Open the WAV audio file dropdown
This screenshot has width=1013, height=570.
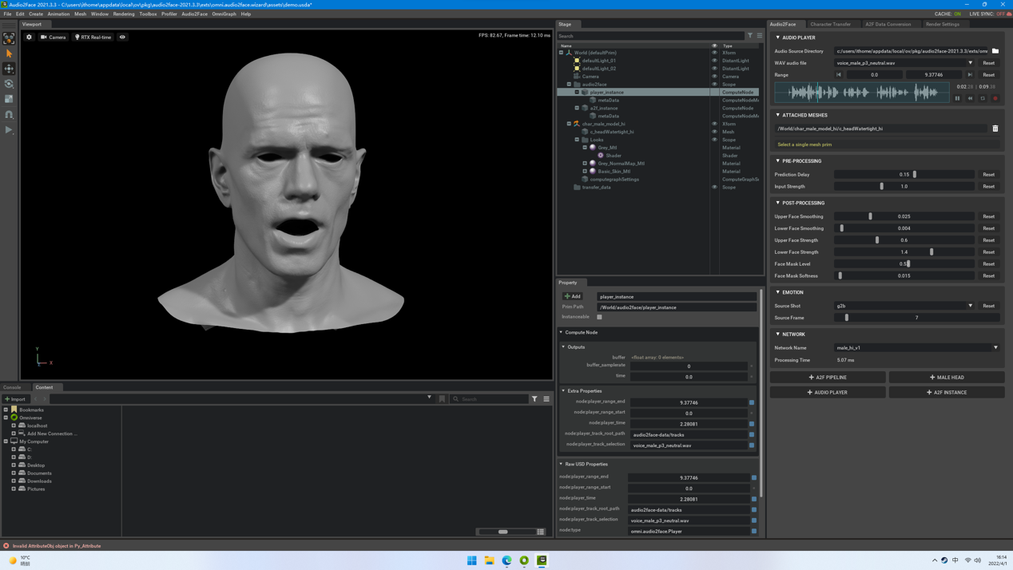click(971, 63)
